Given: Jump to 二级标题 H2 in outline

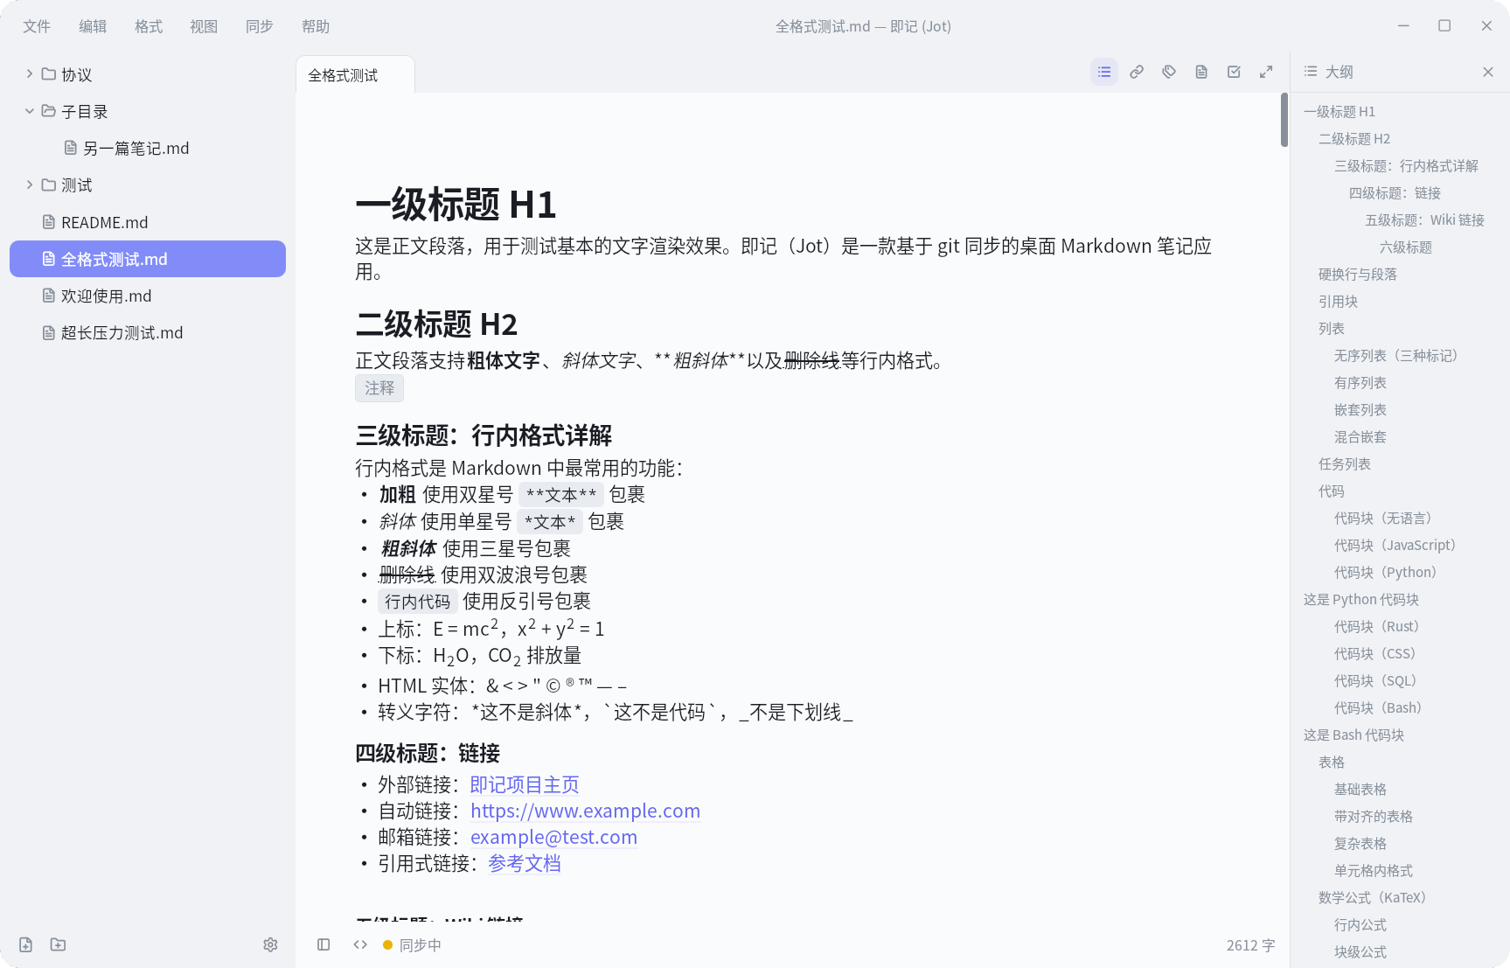Looking at the screenshot, I should [1354, 138].
